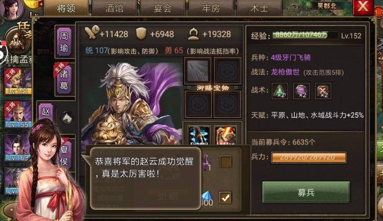Click the orange troop strength bar
This screenshot has width=383, height=221.
(308, 158)
